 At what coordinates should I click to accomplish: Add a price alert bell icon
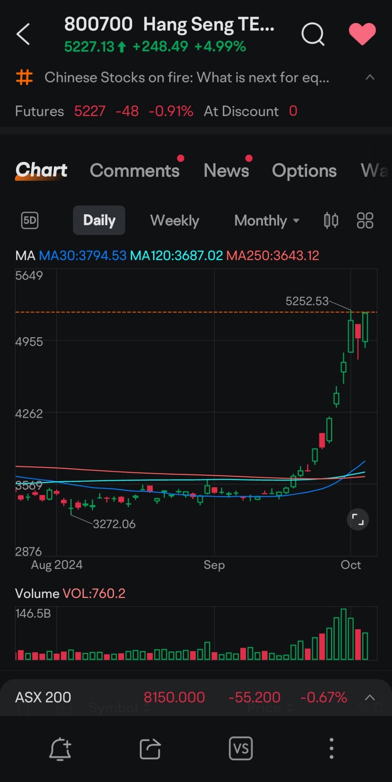coord(60,748)
